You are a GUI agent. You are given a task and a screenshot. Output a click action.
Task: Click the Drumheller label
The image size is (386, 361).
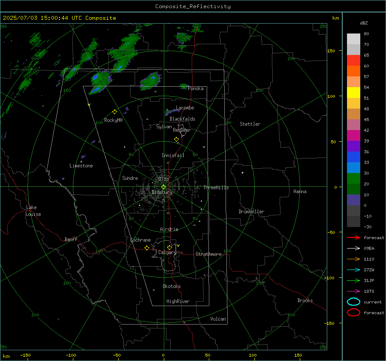pyautogui.click(x=251, y=212)
